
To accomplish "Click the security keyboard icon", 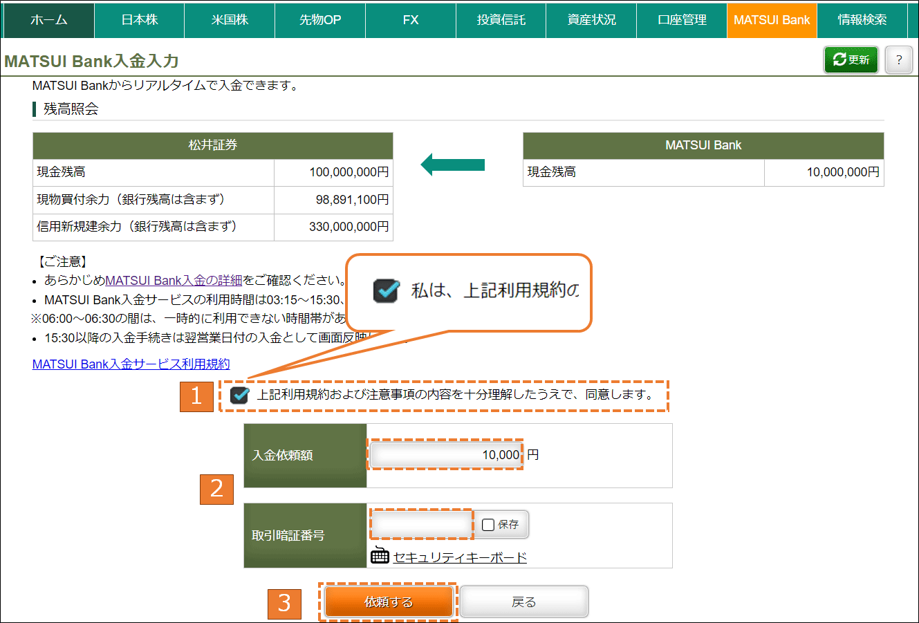I will tap(380, 555).
